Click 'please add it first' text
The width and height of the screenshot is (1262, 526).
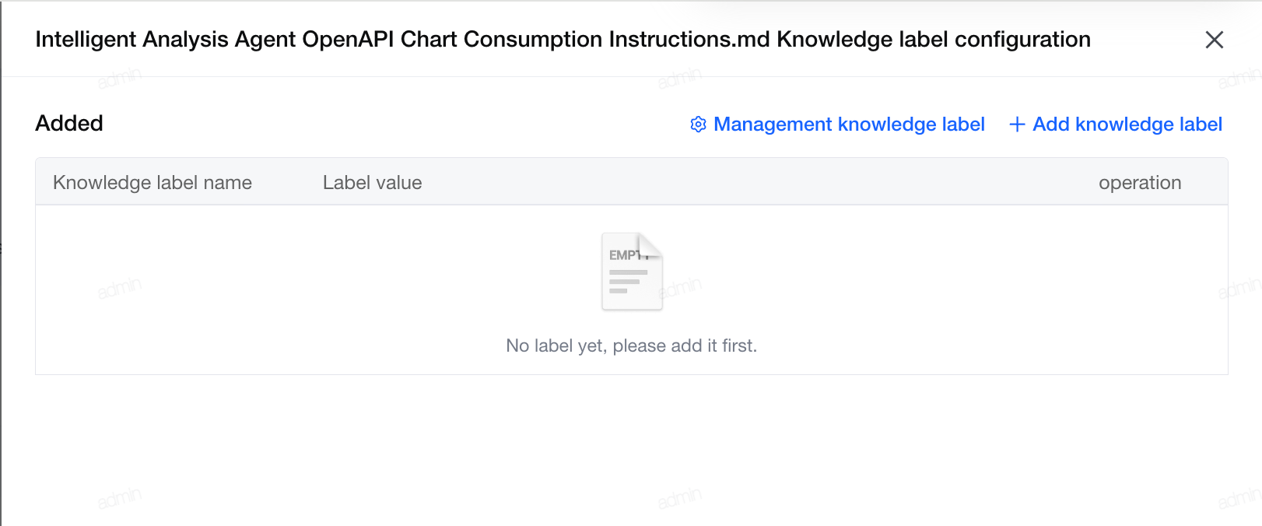point(685,345)
